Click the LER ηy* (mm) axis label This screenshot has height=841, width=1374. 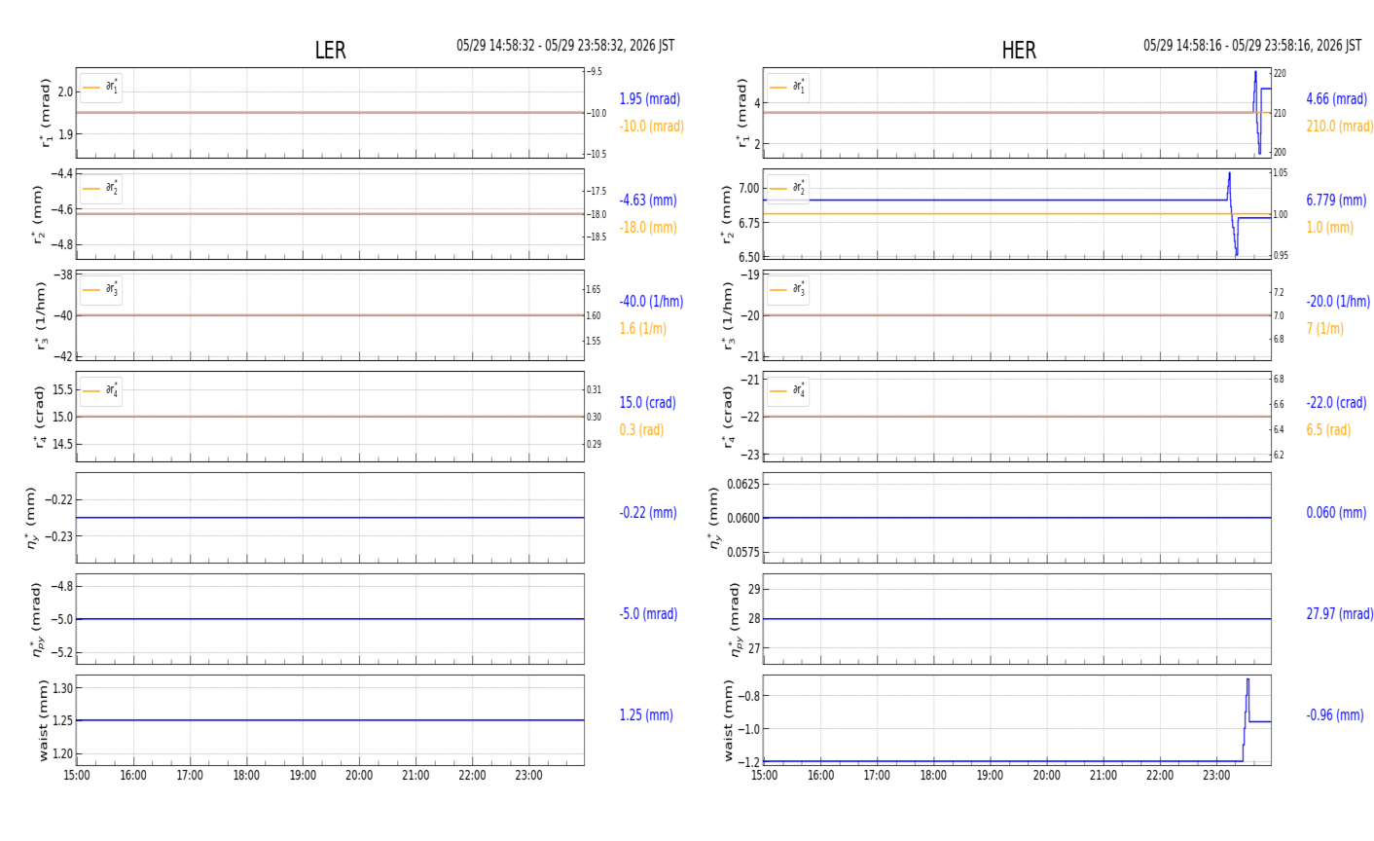(x=33, y=518)
